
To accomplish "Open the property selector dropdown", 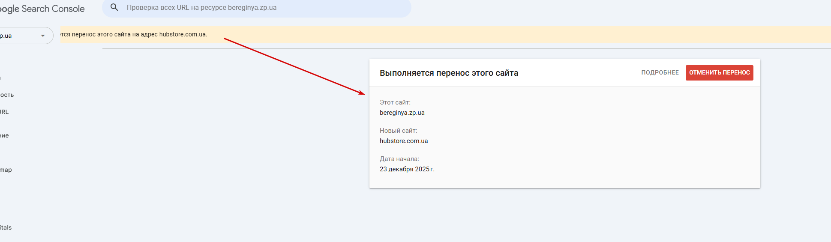I will tap(26, 36).
